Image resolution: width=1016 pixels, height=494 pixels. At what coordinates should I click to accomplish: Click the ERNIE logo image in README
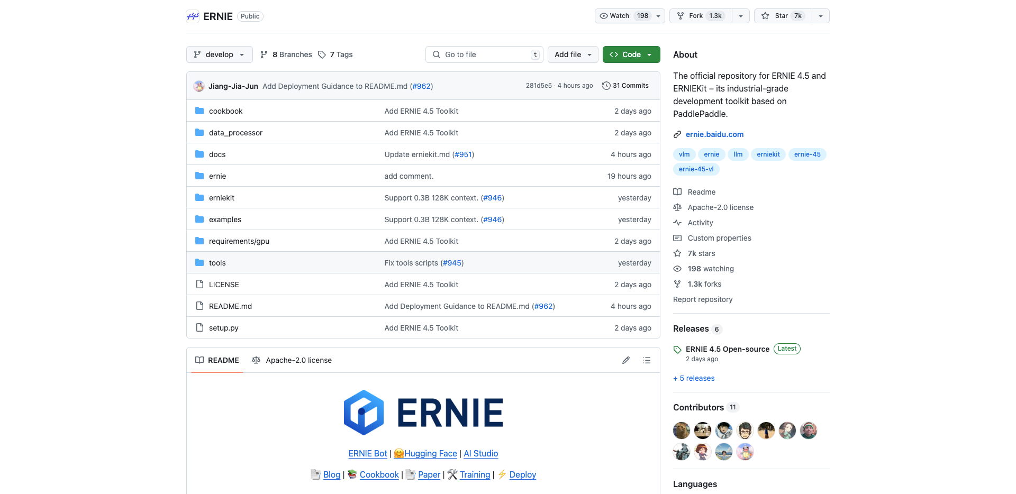point(423,413)
